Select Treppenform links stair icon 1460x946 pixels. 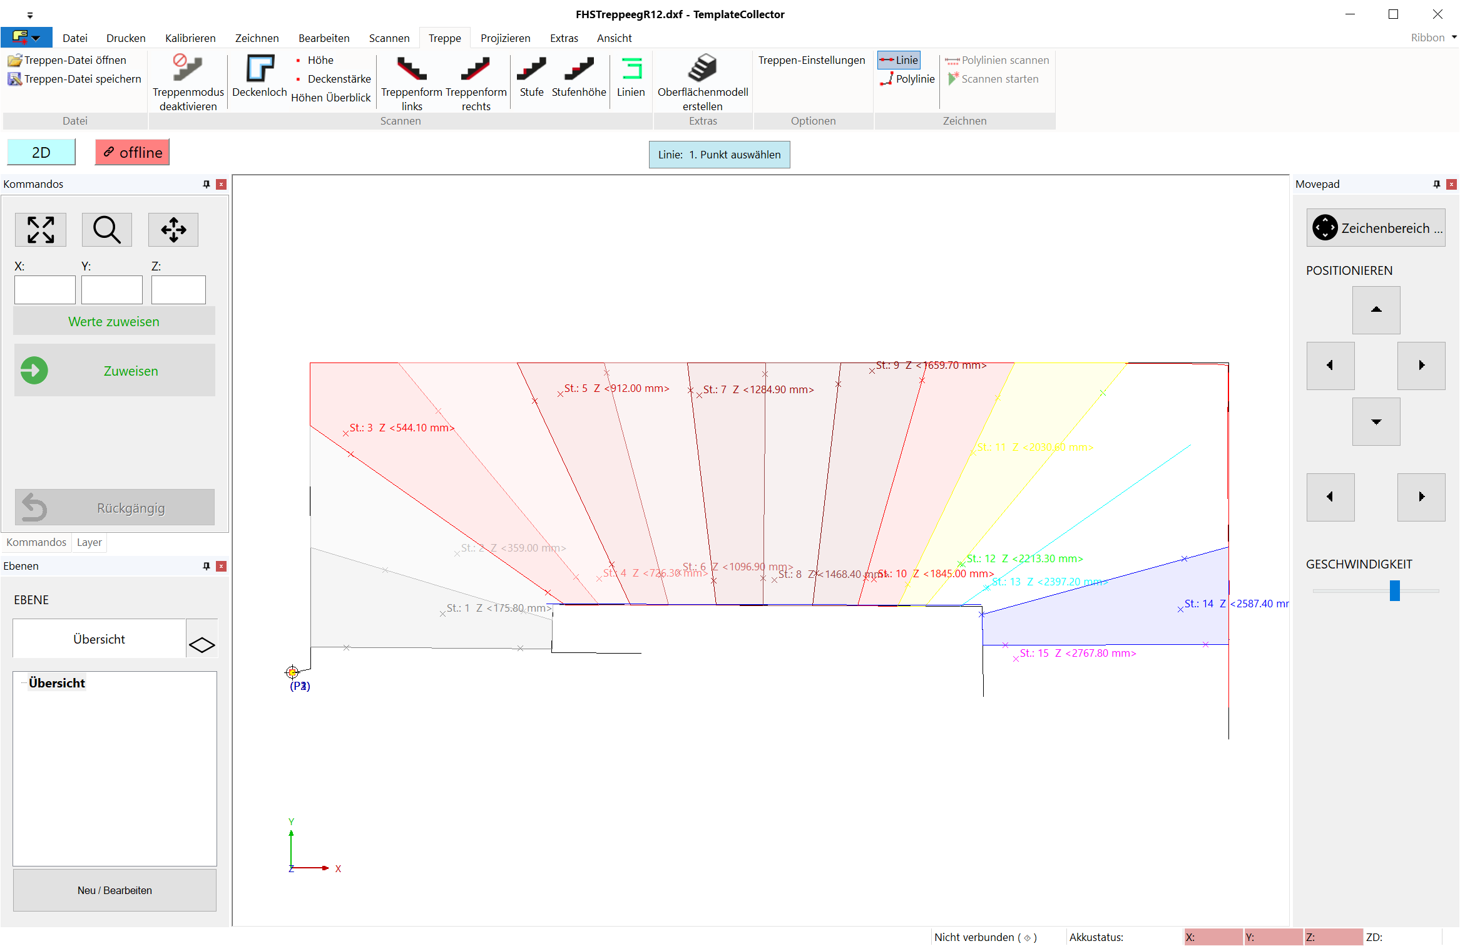[x=411, y=69]
